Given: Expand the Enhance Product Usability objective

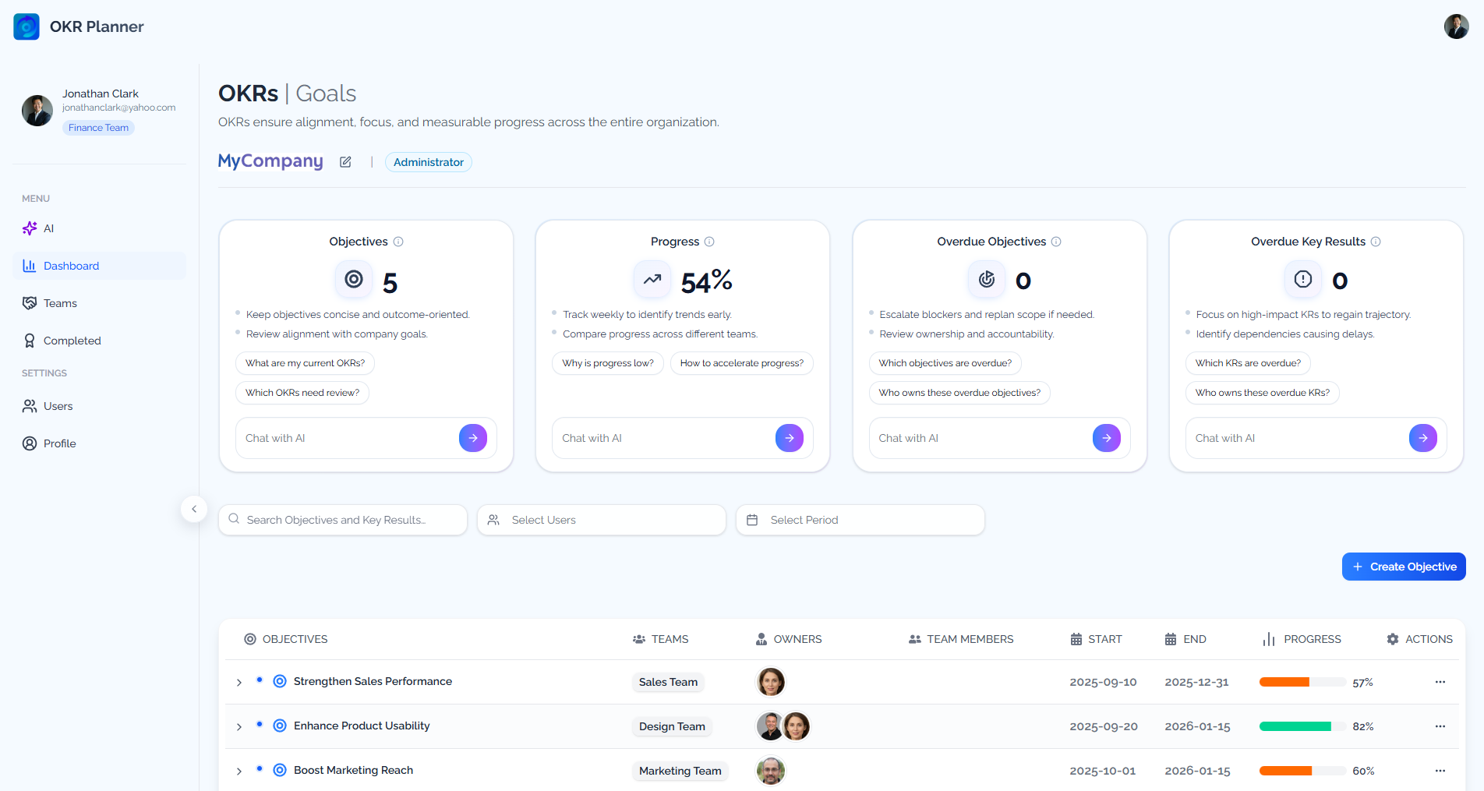Looking at the screenshot, I should click(x=239, y=727).
